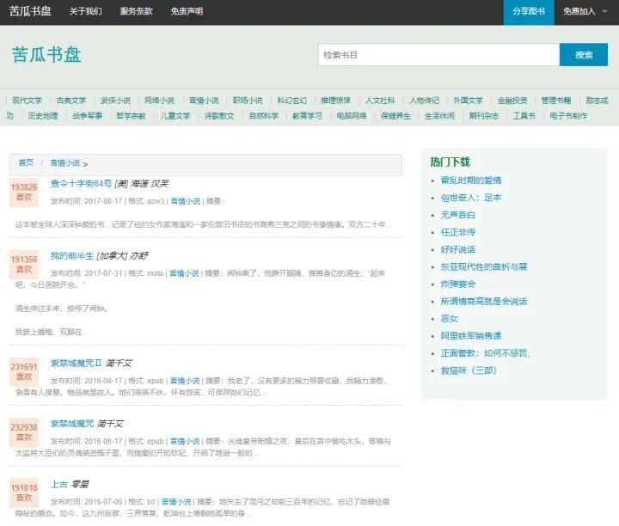Select the 电脑网络 category
Image resolution: width=619 pixels, height=526 pixels.
tap(352, 116)
